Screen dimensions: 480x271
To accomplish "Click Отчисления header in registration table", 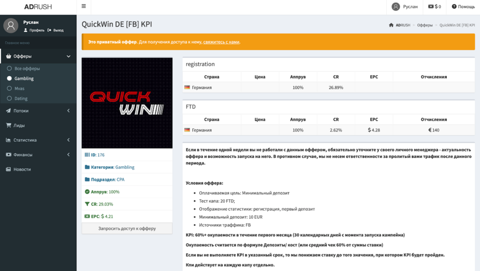I will (434, 77).
